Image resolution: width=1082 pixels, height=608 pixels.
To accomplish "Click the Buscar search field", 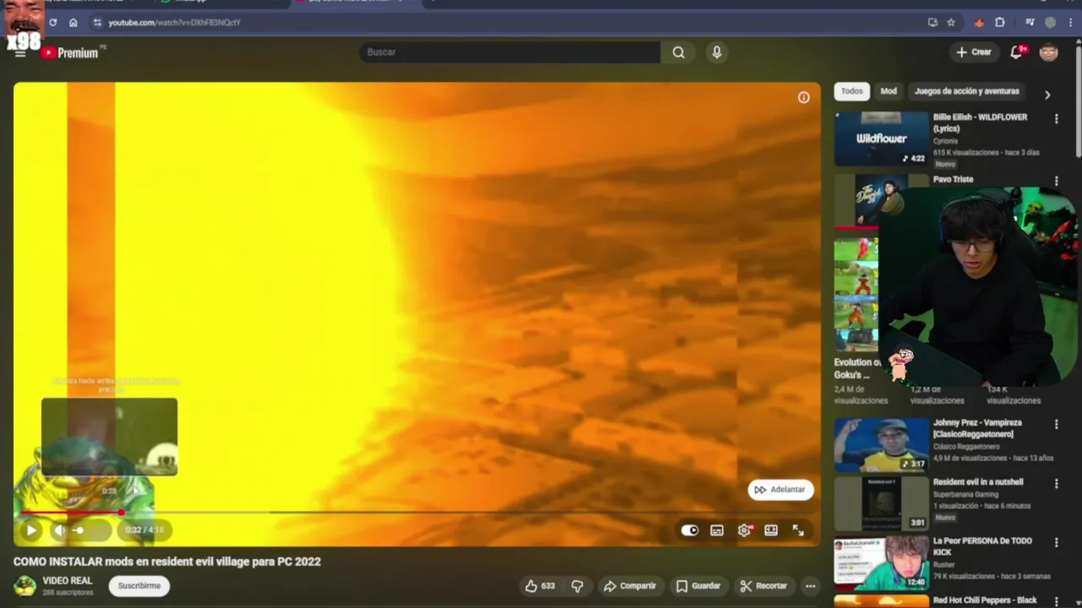I will [x=510, y=52].
